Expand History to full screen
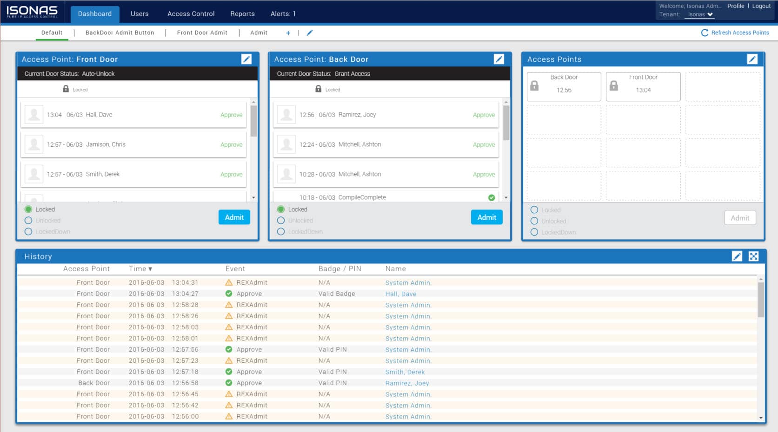 (753, 256)
